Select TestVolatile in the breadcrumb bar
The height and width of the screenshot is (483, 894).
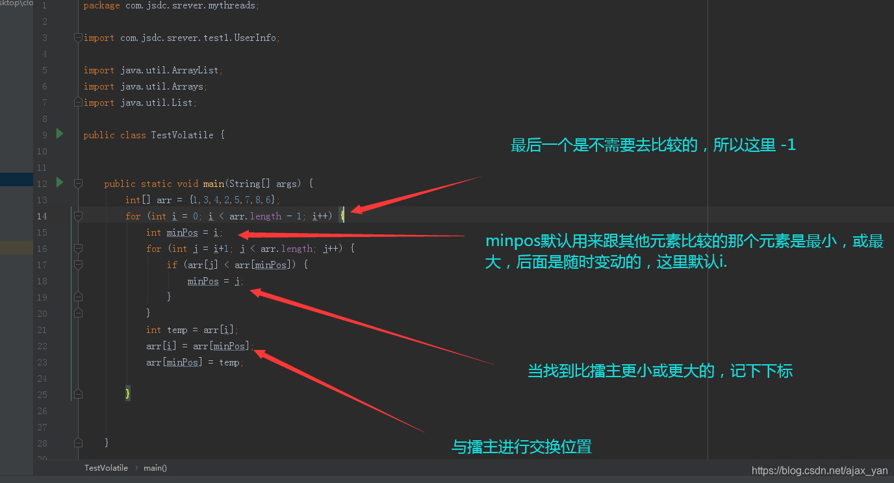tap(106, 467)
